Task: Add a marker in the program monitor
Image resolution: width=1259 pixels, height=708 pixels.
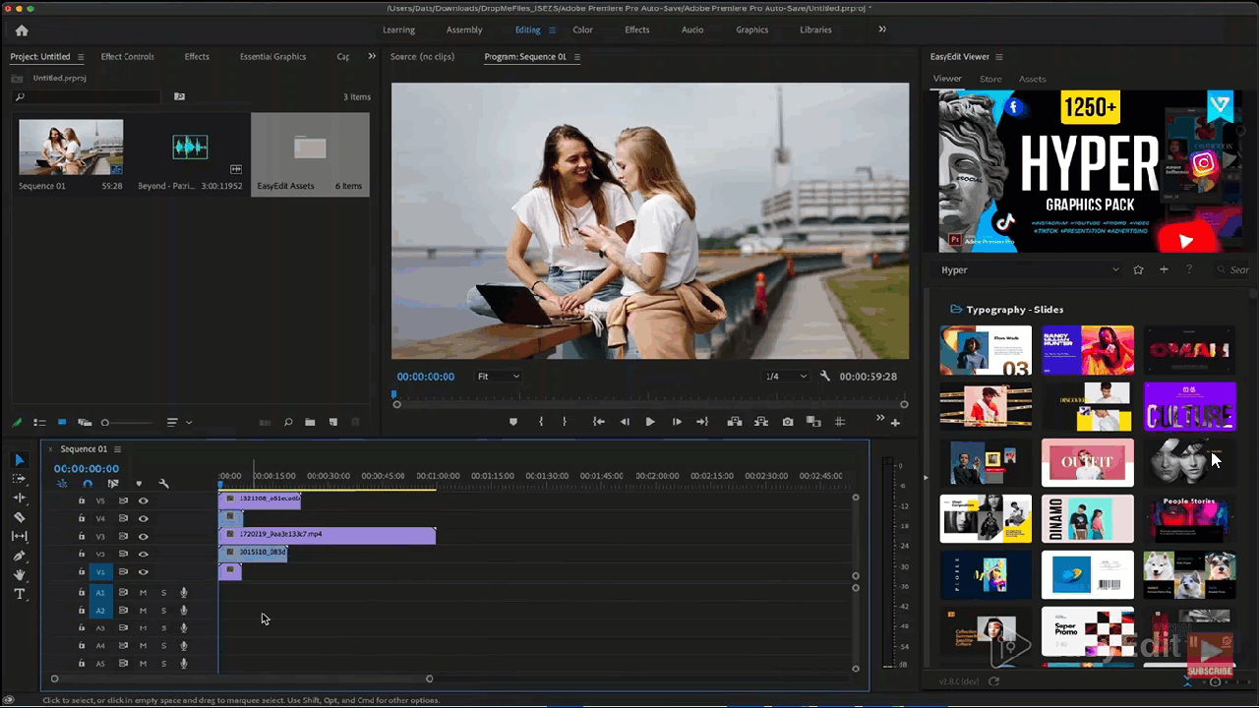Action: [x=513, y=422]
